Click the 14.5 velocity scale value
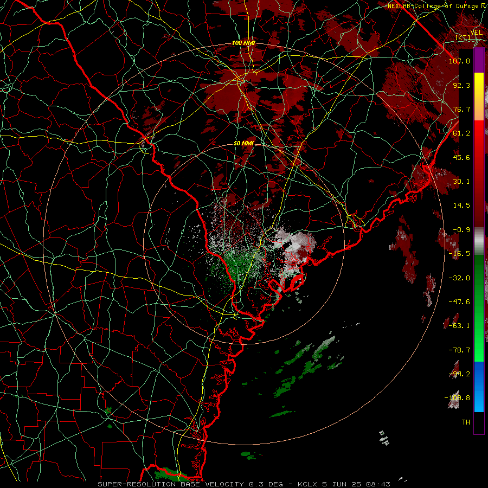Viewport: 488px width, 488px height. [x=461, y=206]
